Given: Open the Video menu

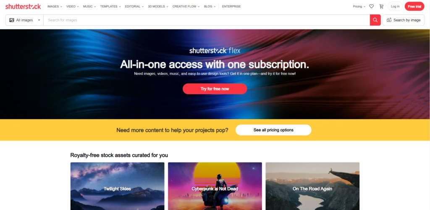Looking at the screenshot, I should coord(72,7).
